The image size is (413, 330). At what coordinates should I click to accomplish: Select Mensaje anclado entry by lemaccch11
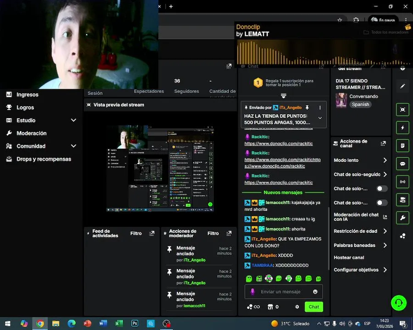tap(199, 299)
